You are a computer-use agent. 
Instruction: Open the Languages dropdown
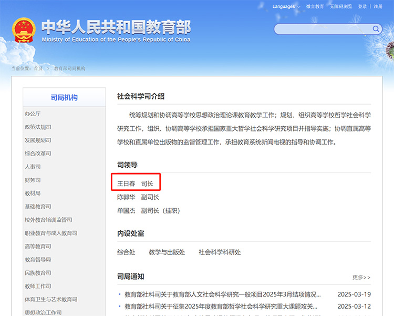click(286, 6)
